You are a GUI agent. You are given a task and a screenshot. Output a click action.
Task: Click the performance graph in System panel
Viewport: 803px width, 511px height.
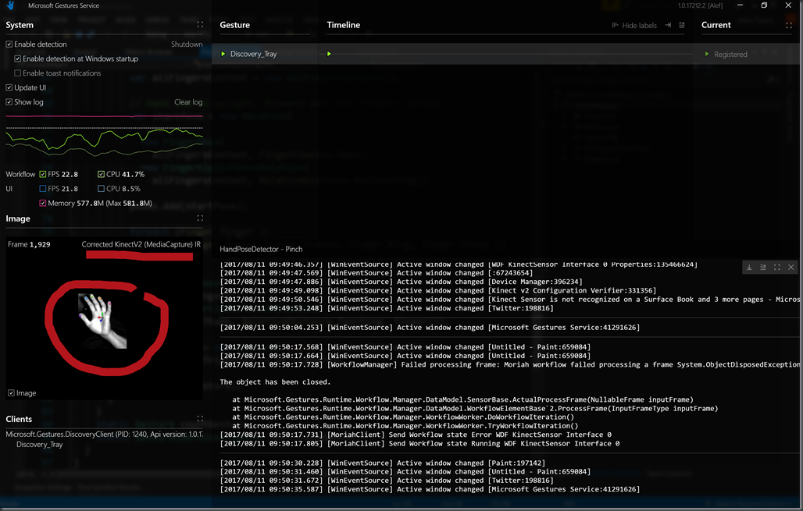[x=104, y=135]
